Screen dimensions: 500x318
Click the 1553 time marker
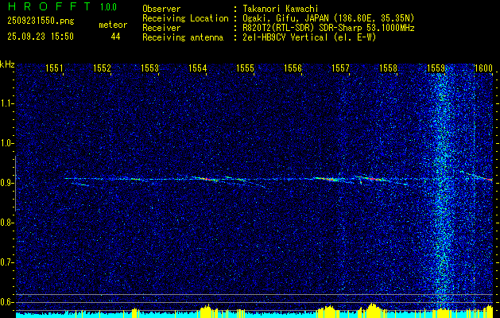[150, 68]
